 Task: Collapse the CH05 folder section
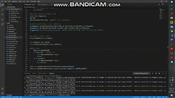tap(8, 23)
